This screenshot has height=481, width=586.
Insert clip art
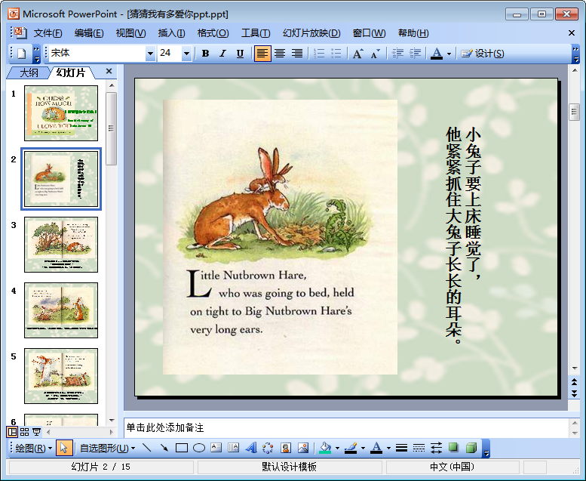[x=286, y=448]
